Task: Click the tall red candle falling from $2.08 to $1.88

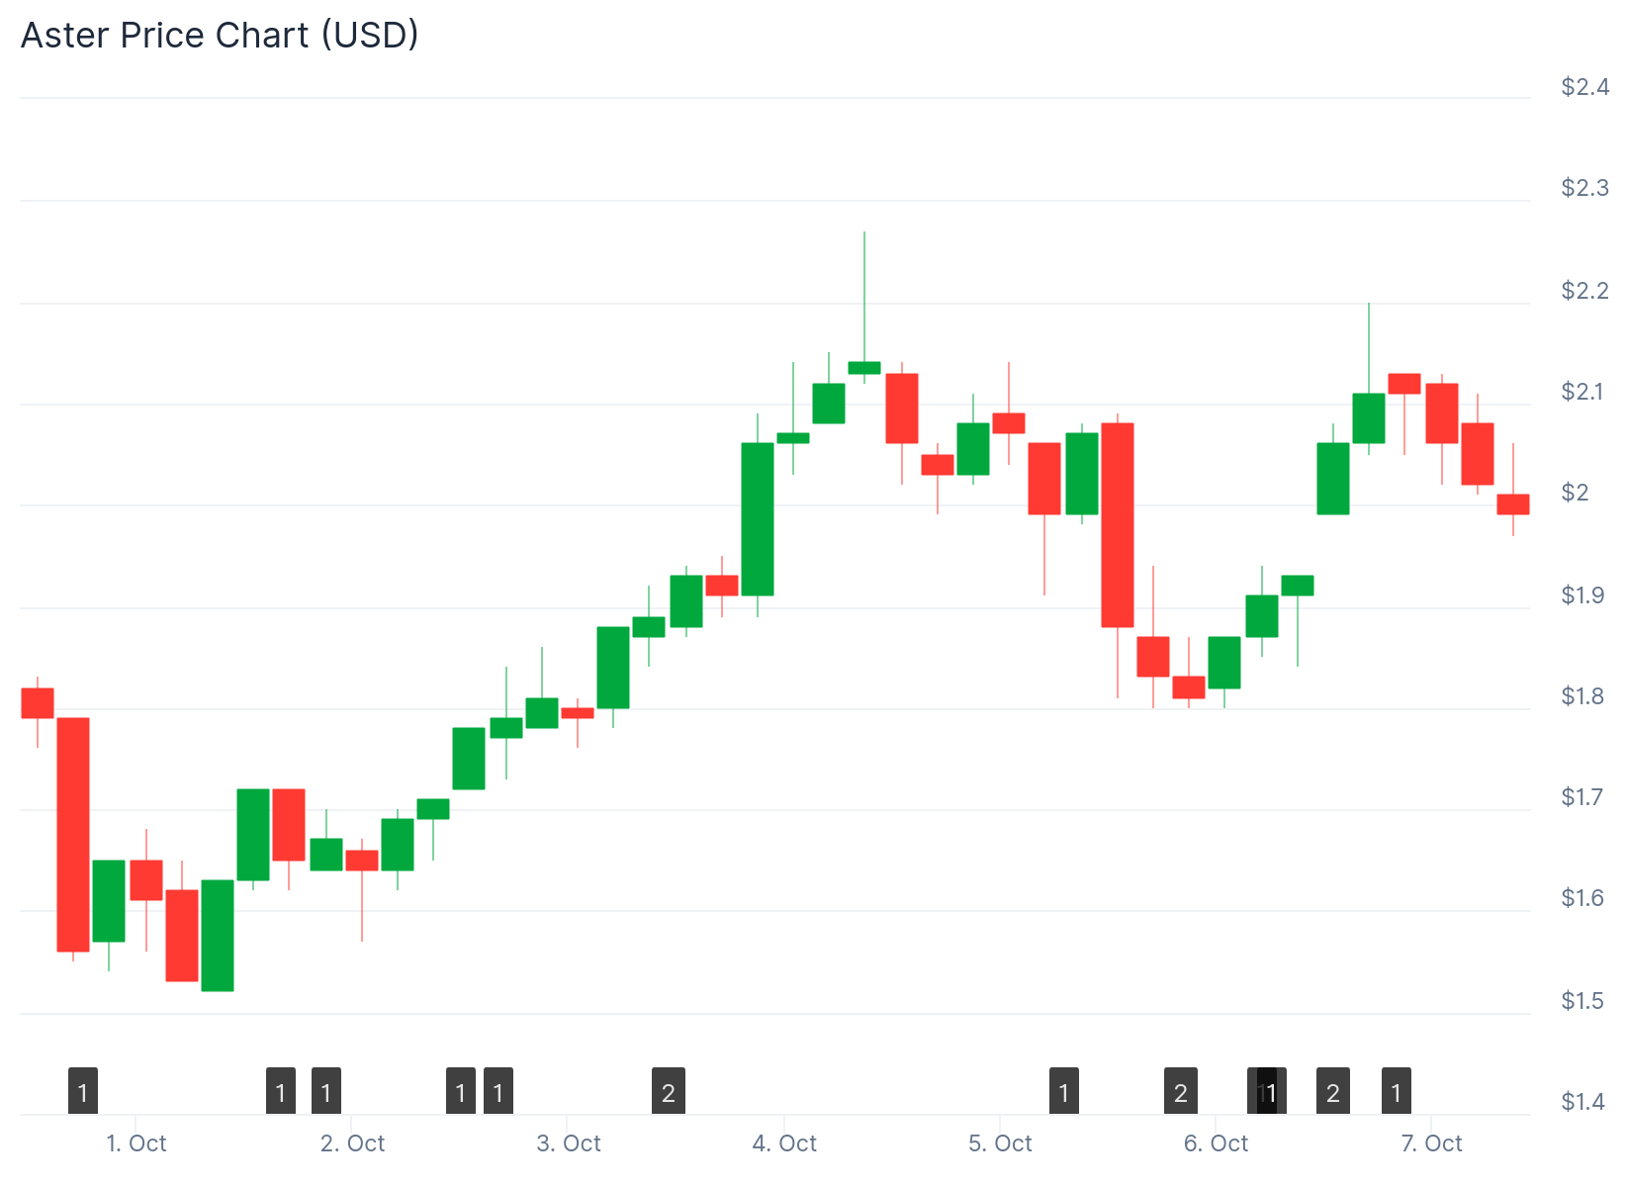Action: tap(1118, 524)
